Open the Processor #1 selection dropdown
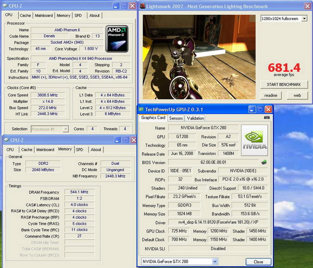Viewport: 313px width, 268px height. click(x=65, y=129)
